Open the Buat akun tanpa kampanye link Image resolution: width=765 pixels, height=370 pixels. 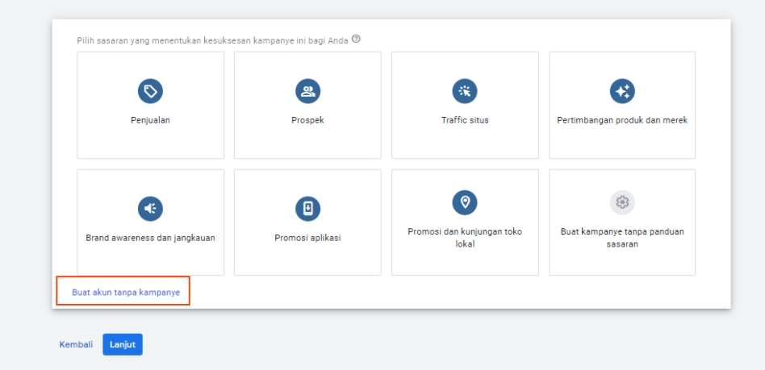pyautogui.click(x=126, y=293)
